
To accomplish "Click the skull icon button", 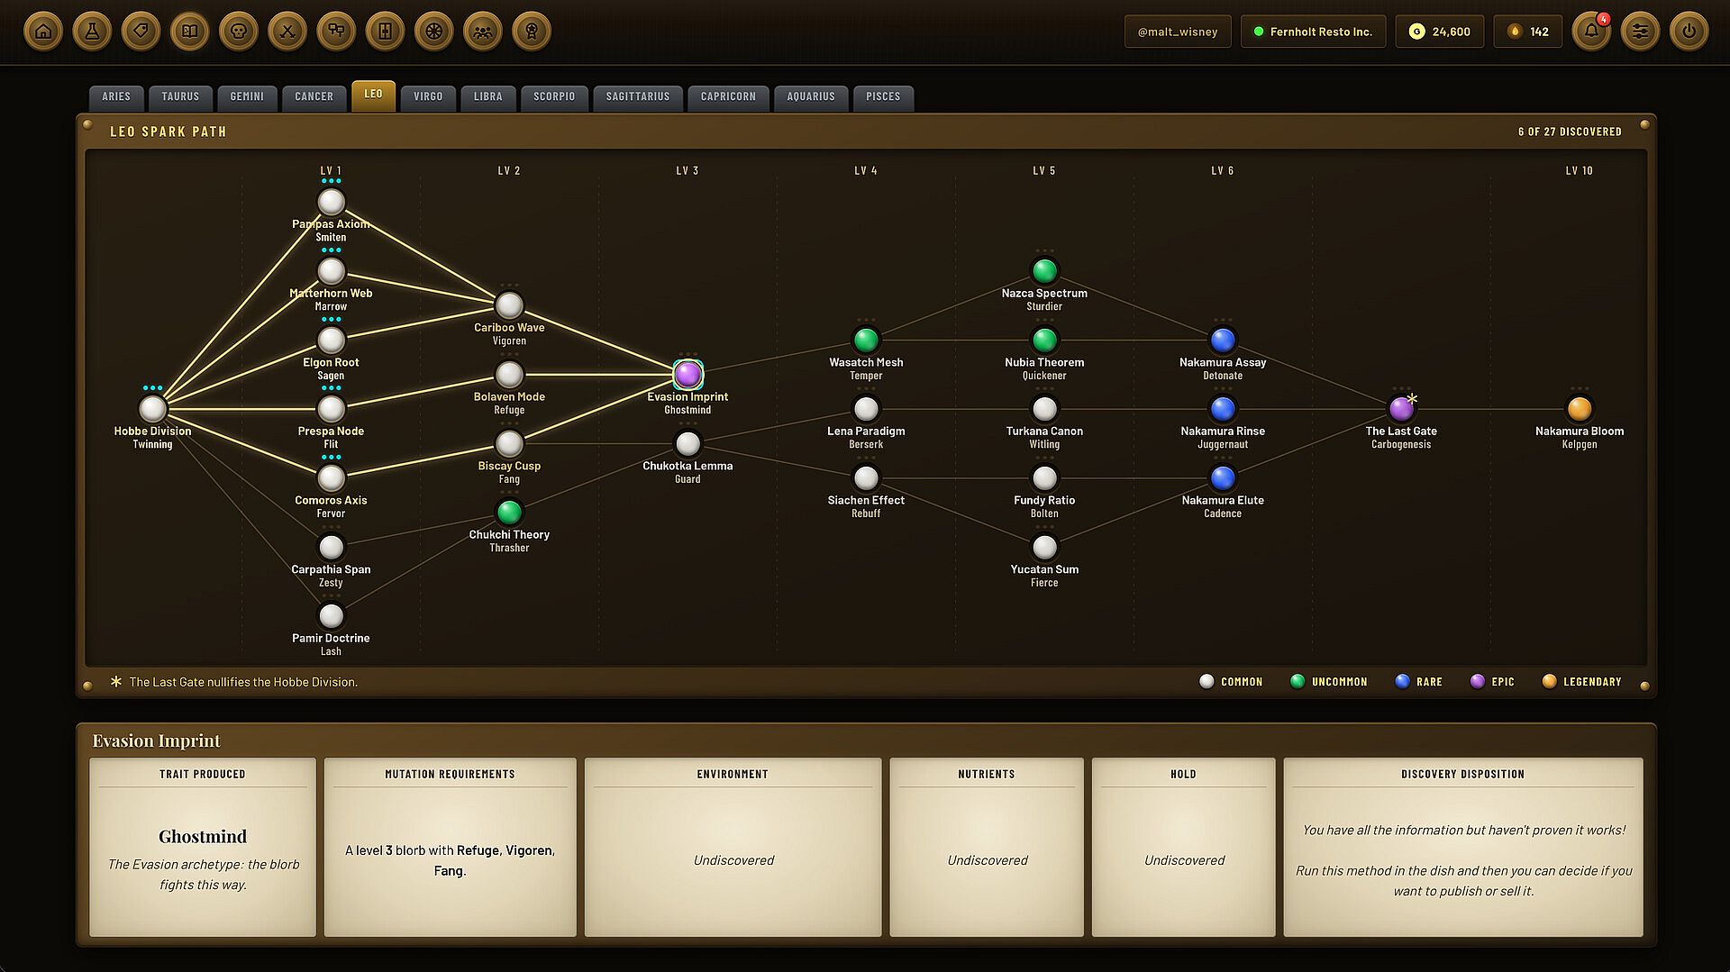I will coord(239,32).
